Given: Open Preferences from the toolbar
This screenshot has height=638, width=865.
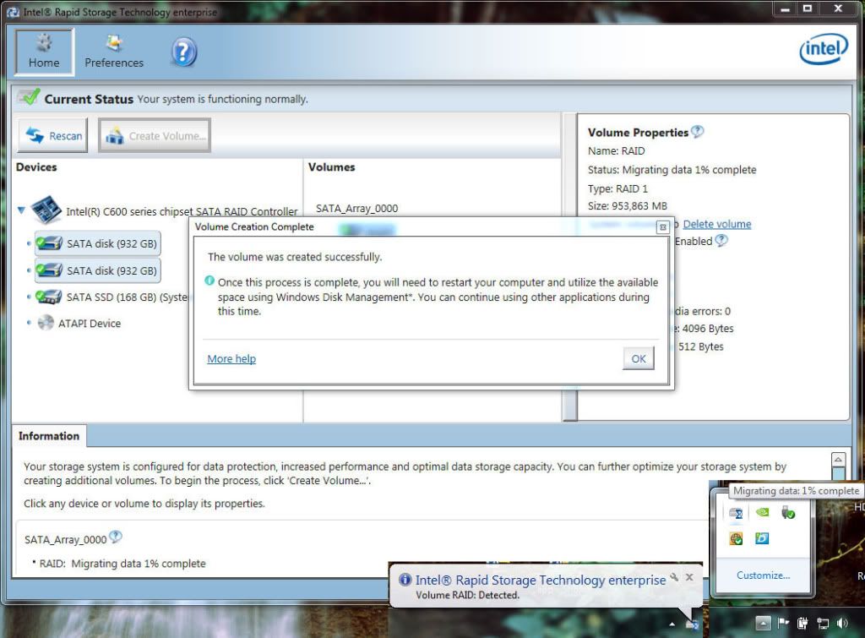Looking at the screenshot, I should tap(114, 52).
